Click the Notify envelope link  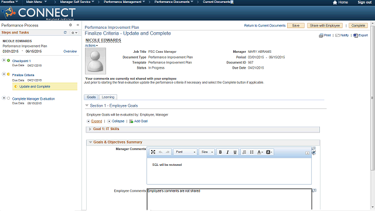342,35
